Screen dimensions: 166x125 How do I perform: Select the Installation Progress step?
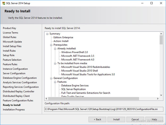coord(14,110)
